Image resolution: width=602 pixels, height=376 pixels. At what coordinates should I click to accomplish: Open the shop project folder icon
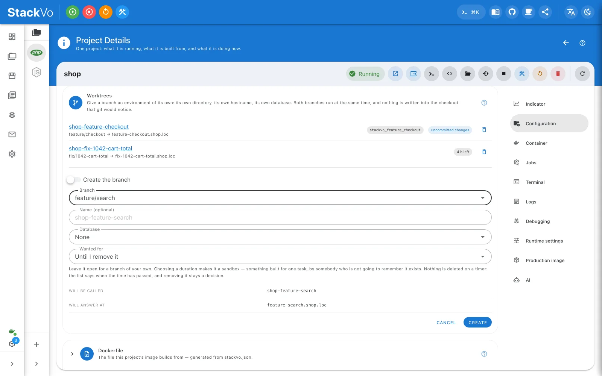(468, 74)
